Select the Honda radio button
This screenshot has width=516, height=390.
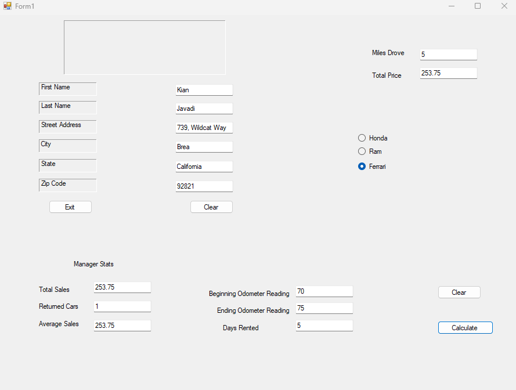(x=362, y=138)
